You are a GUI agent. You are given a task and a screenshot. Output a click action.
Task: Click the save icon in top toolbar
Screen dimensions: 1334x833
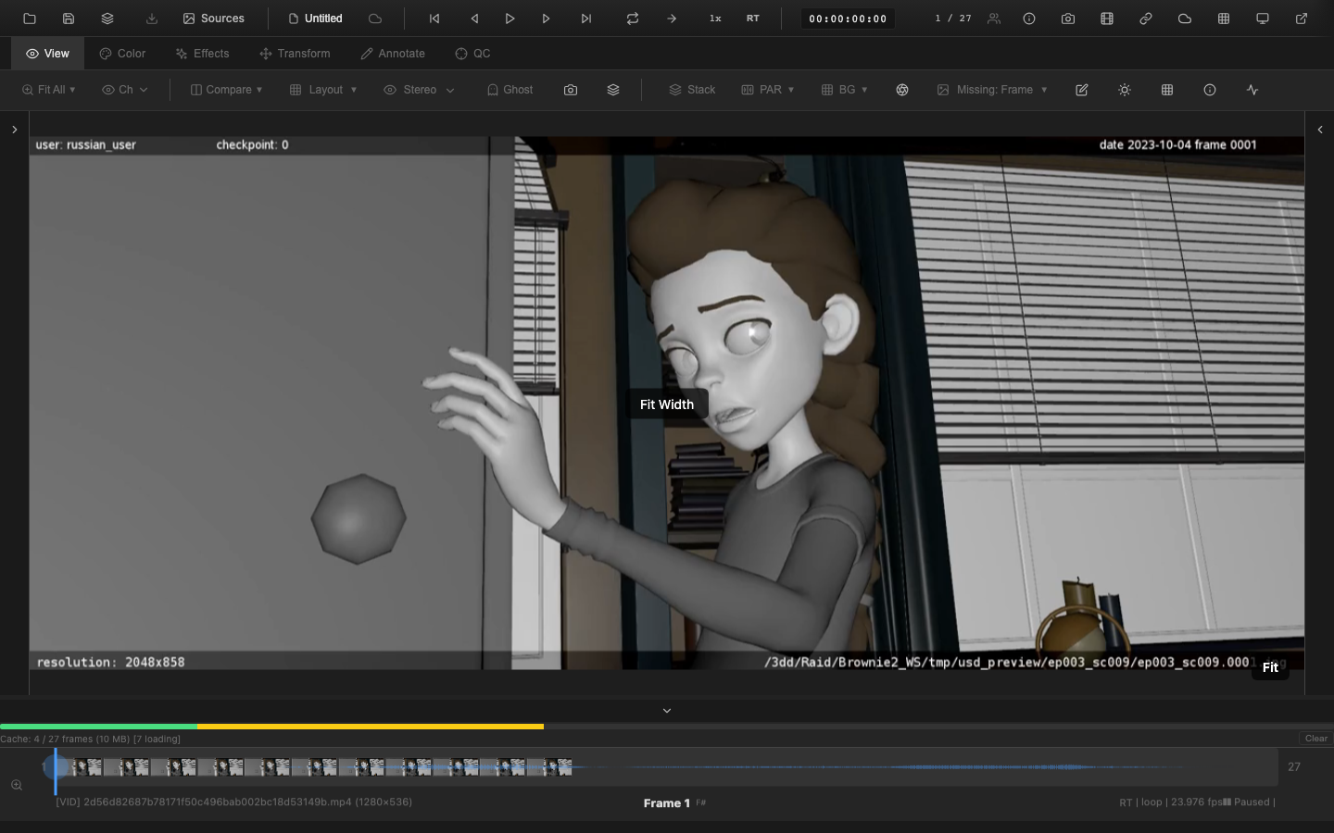click(69, 19)
